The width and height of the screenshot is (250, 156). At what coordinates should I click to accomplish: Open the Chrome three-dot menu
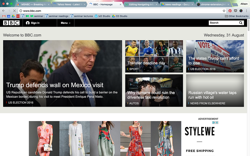tap(247, 11)
